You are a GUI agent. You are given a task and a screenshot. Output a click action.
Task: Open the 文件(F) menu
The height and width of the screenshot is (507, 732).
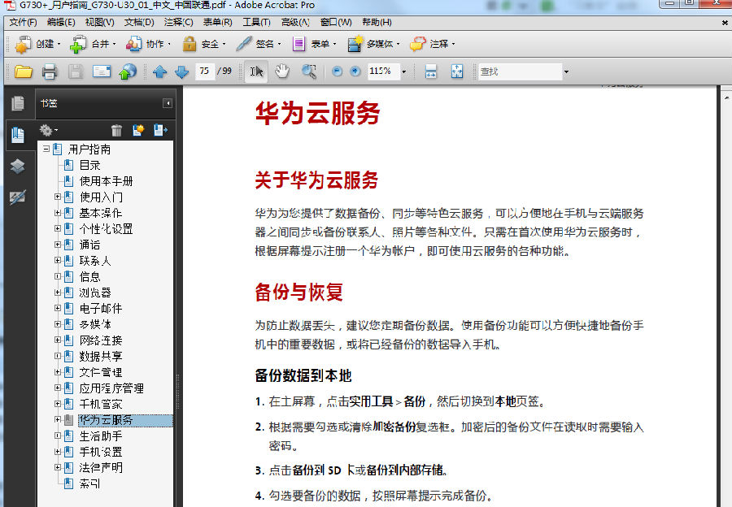click(x=22, y=23)
